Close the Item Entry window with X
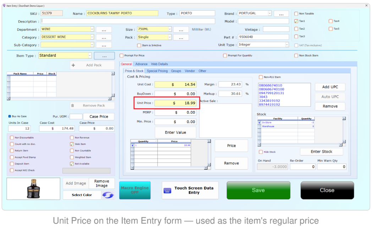The height and width of the screenshot is (228, 372). 366,5
